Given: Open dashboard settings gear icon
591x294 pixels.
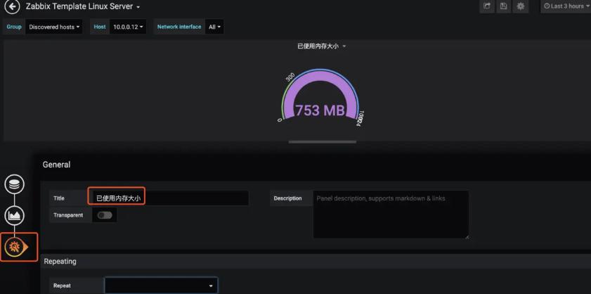Looking at the screenshot, I should click(x=521, y=6).
